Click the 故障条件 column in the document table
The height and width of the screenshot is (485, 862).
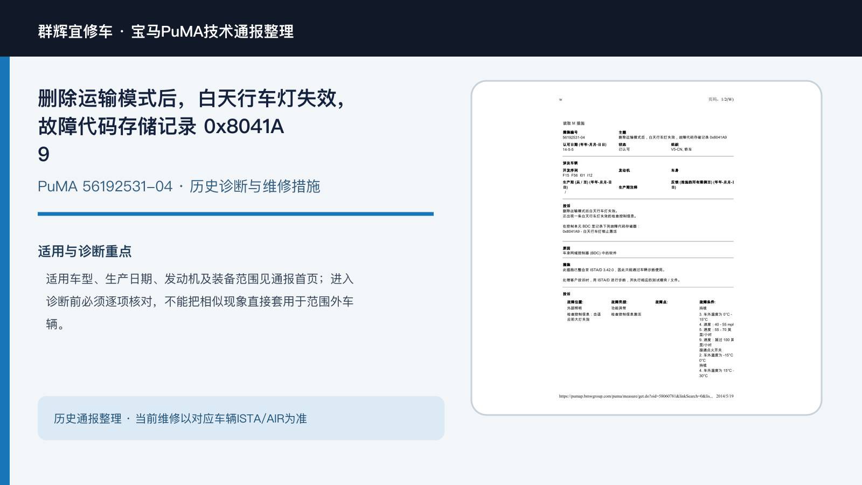pyautogui.click(x=717, y=339)
